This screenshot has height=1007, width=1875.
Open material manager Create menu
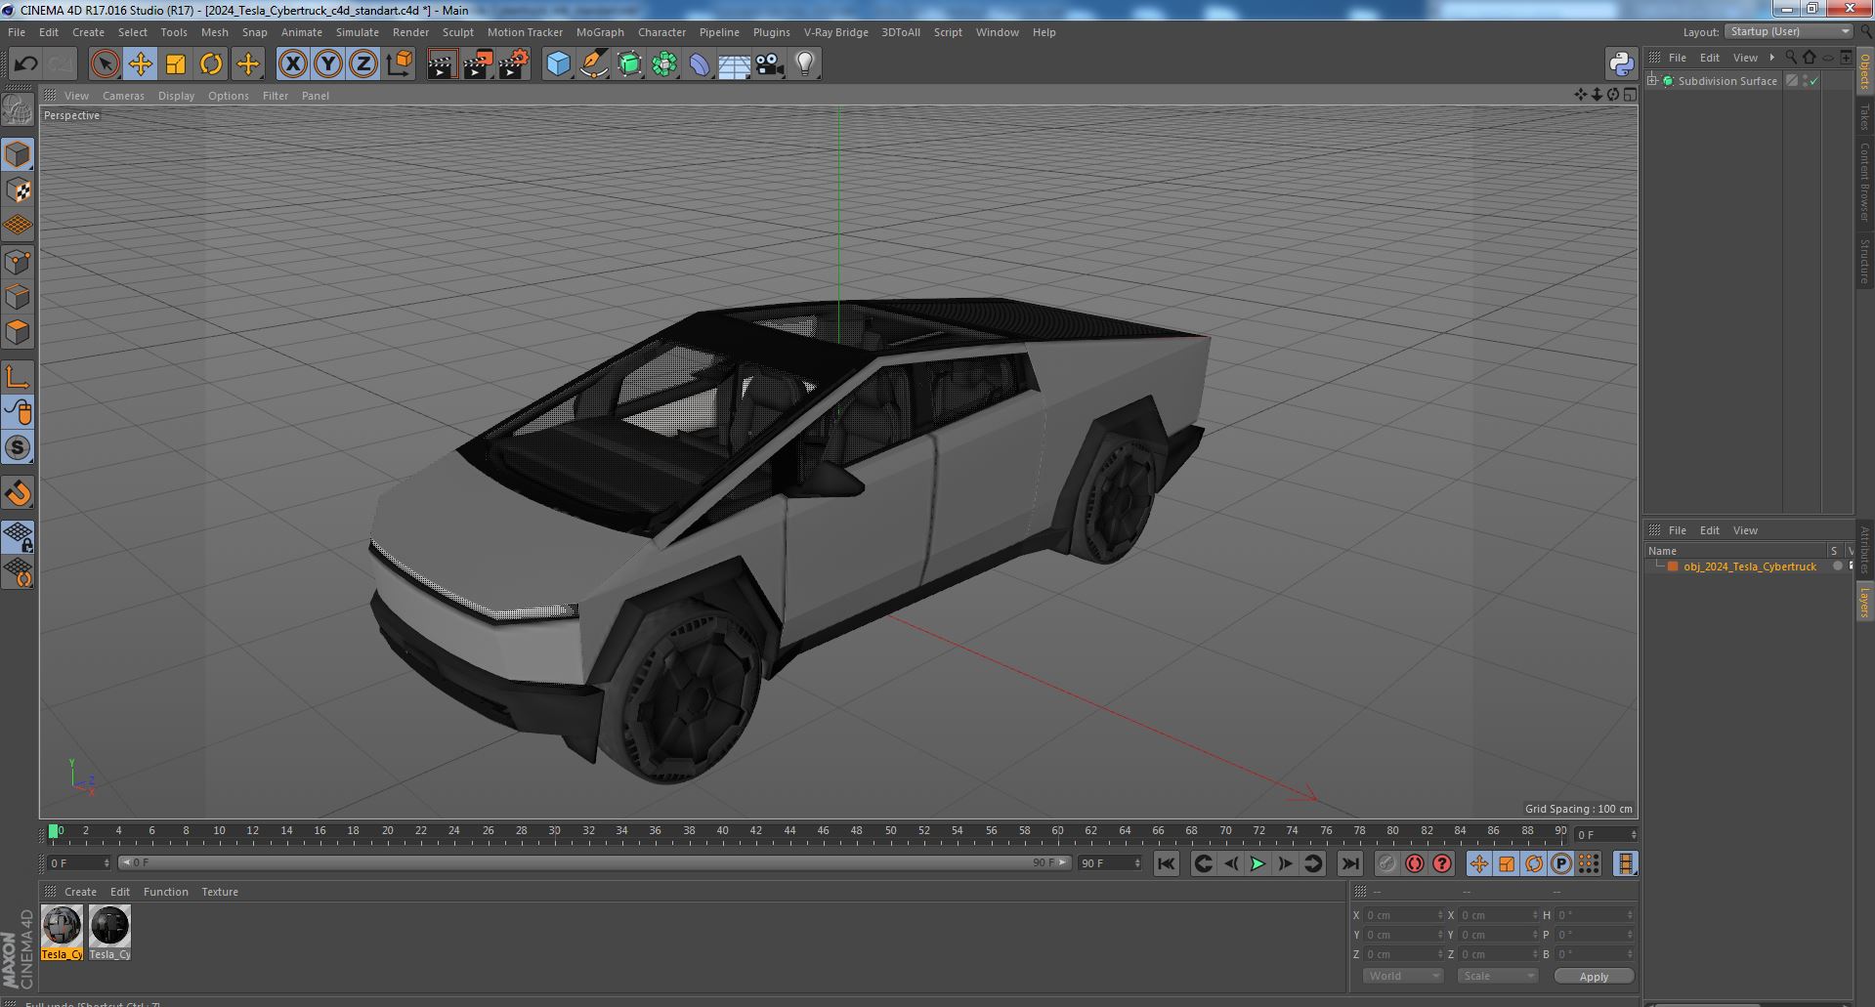click(x=80, y=892)
